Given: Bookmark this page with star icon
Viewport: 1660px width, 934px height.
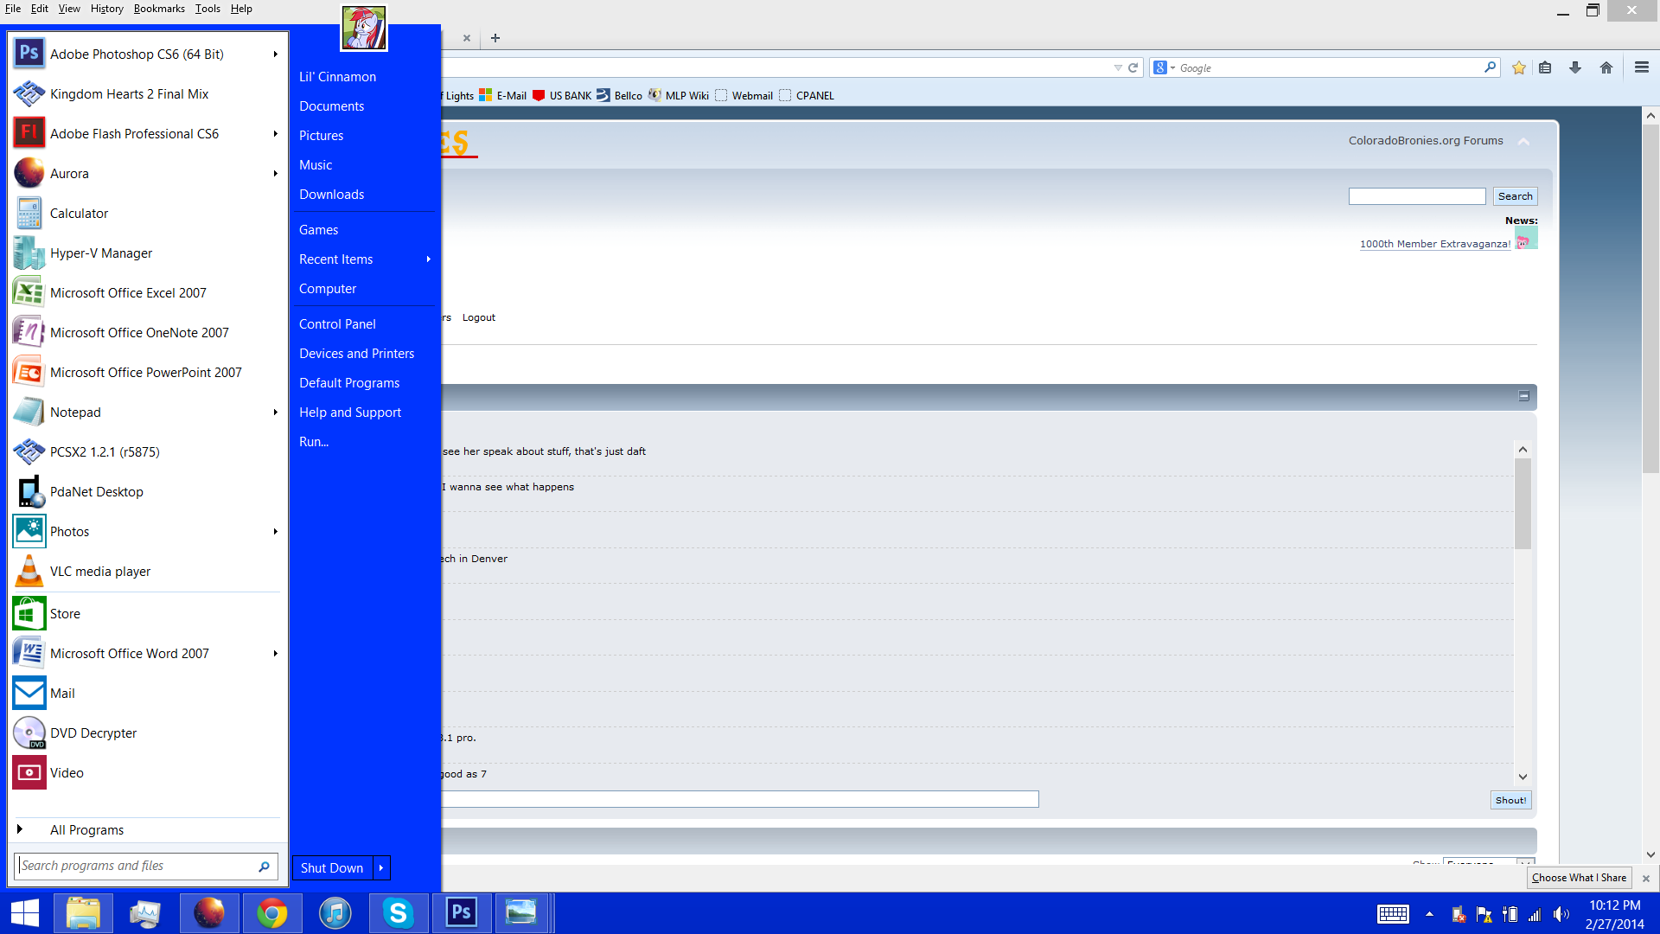Looking at the screenshot, I should [1518, 67].
